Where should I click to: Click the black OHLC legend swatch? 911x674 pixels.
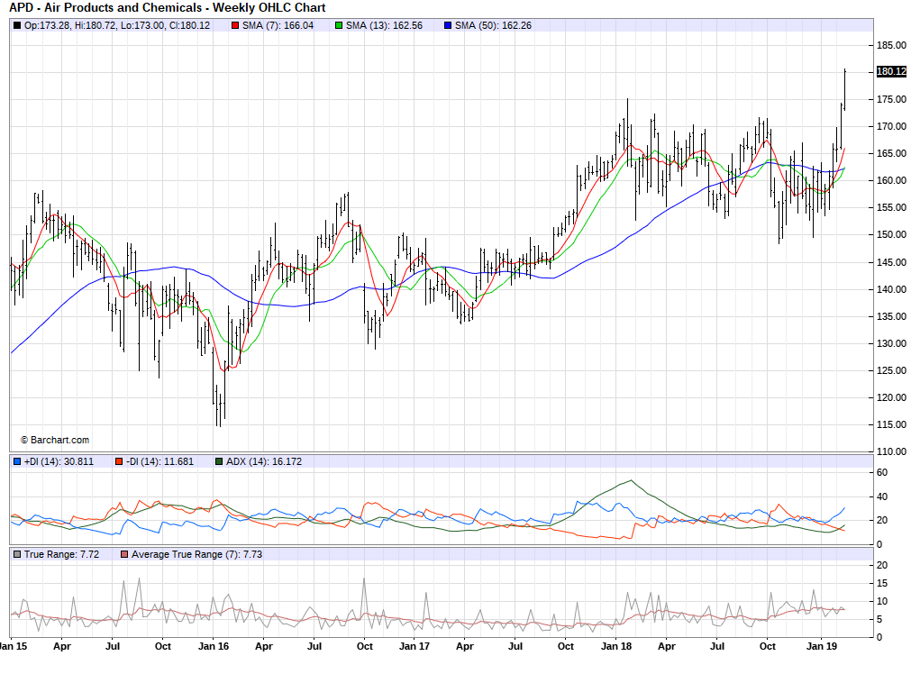click(x=17, y=25)
